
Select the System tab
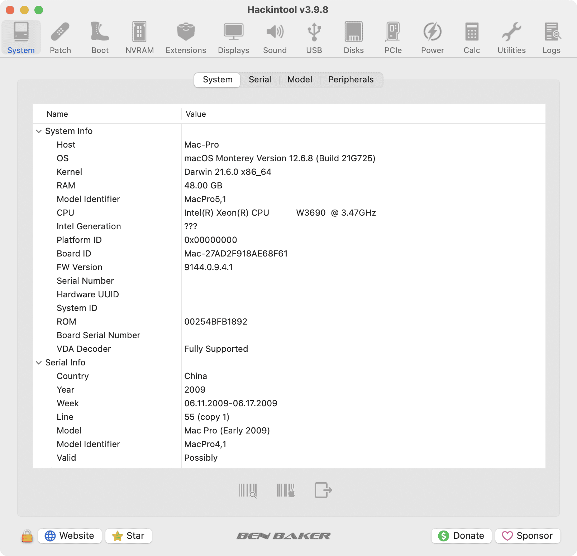coord(217,80)
